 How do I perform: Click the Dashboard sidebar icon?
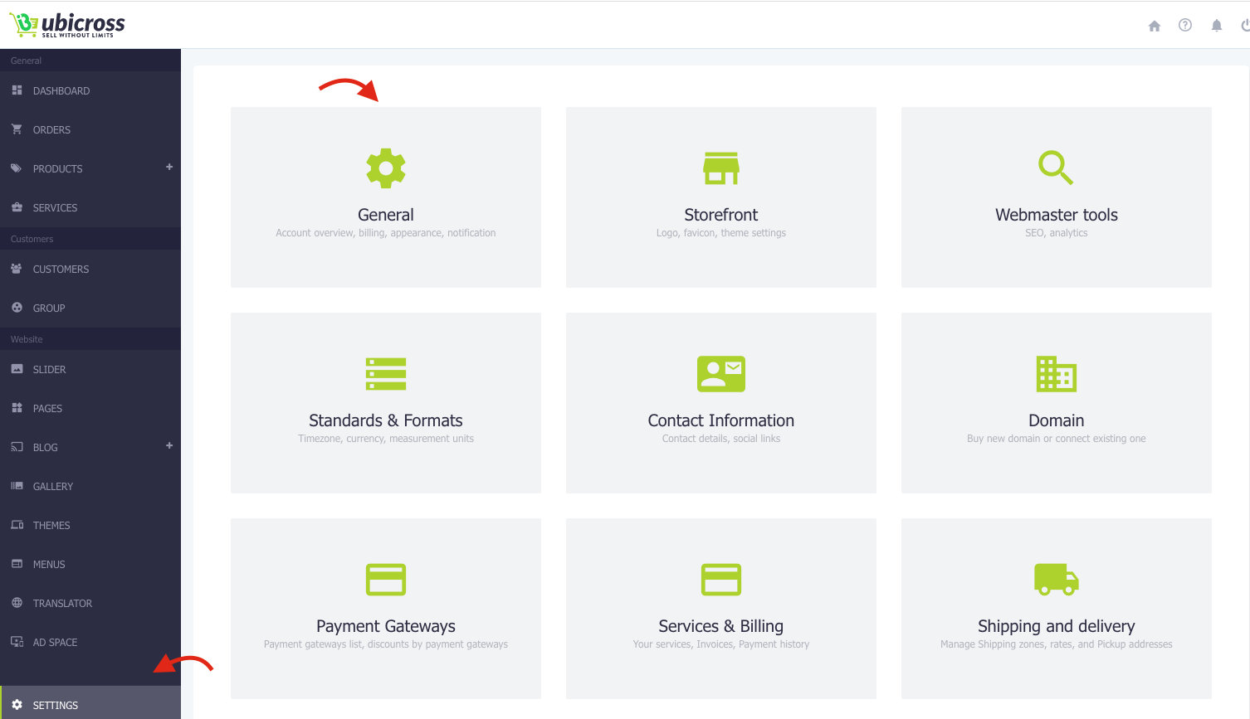(17, 90)
